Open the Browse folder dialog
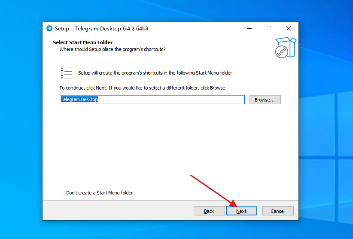This screenshot has height=239, width=353. pyautogui.click(x=265, y=100)
